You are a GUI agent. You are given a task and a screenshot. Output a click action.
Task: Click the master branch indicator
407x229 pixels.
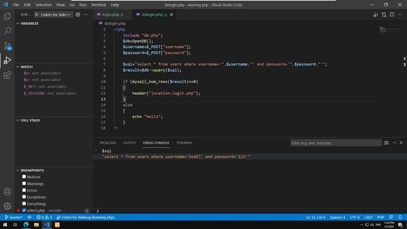point(13,218)
